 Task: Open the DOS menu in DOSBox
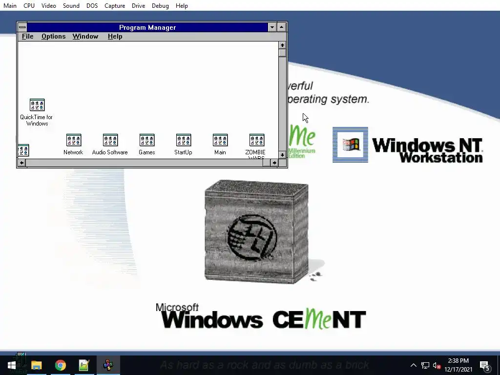[92, 6]
